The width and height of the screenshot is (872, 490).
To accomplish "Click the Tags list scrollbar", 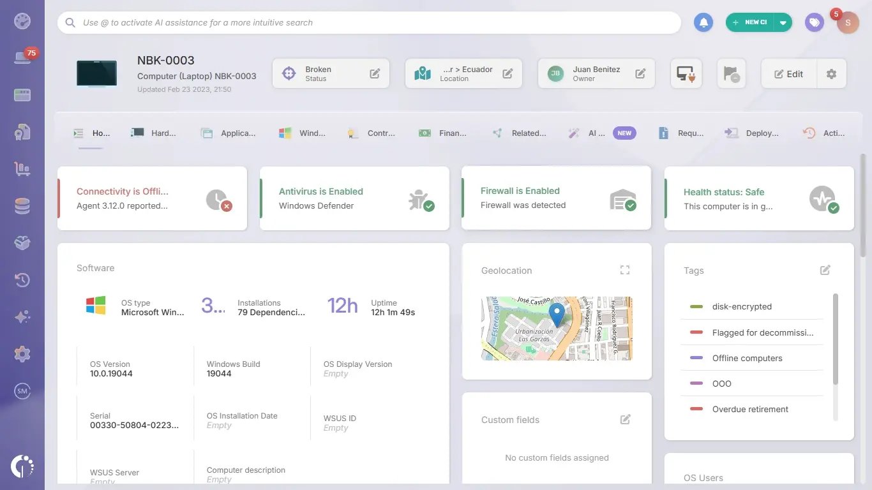I will tap(835, 339).
